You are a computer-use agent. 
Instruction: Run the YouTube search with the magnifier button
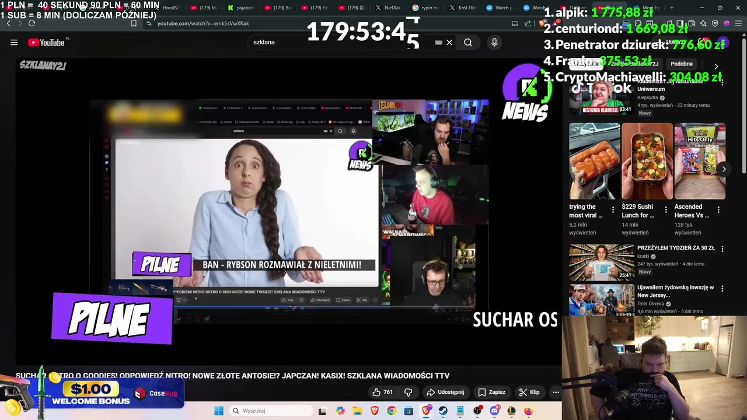click(x=468, y=42)
